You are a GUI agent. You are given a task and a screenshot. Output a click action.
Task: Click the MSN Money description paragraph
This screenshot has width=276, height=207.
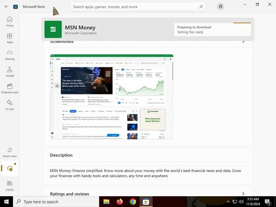145,173
